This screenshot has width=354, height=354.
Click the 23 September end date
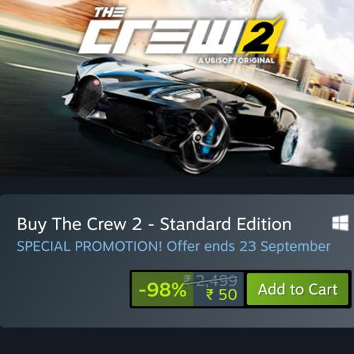tap(285, 246)
